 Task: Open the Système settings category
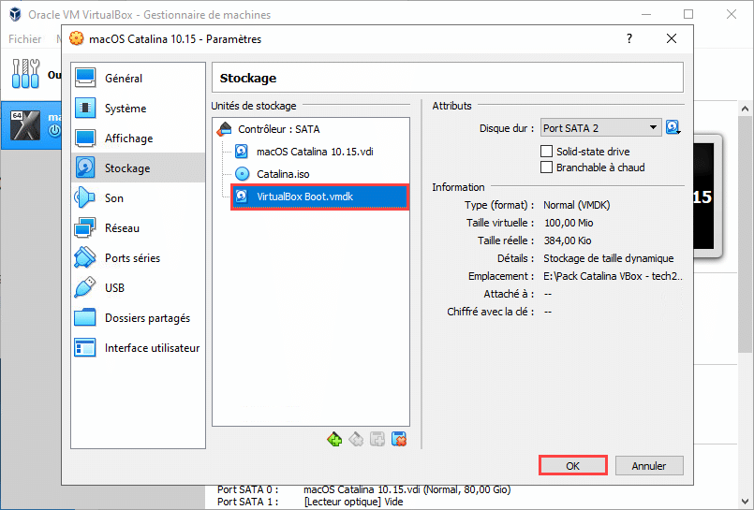[x=138, y=108]
